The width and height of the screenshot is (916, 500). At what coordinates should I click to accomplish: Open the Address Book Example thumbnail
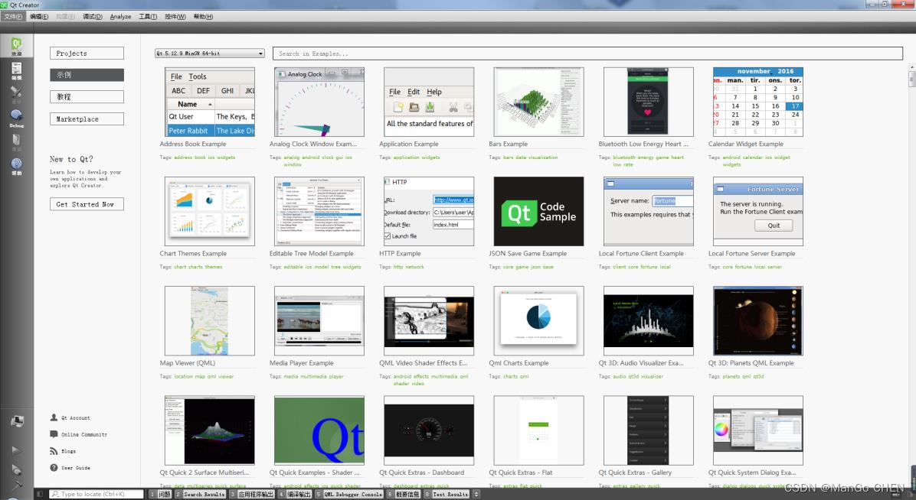coord(210,102)
